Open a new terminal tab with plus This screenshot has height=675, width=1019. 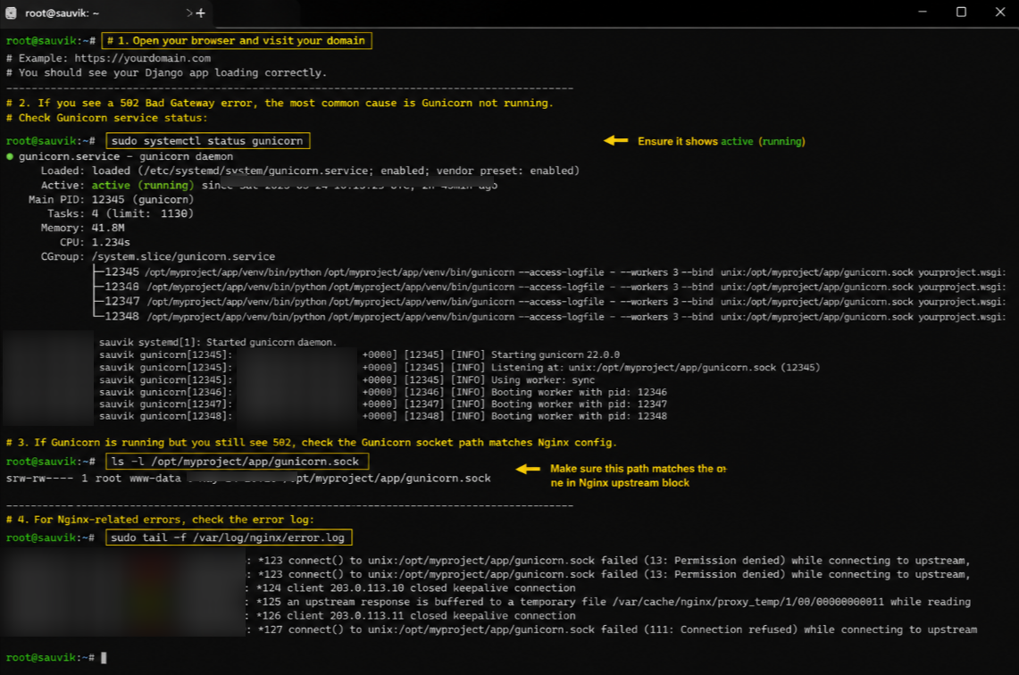201,13
